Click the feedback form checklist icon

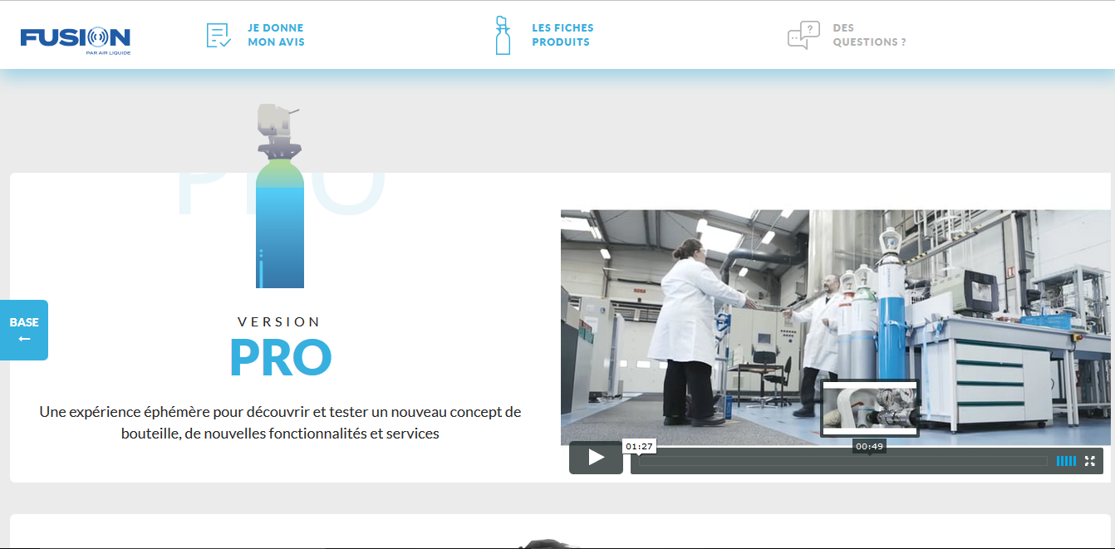tap(219, 35)
